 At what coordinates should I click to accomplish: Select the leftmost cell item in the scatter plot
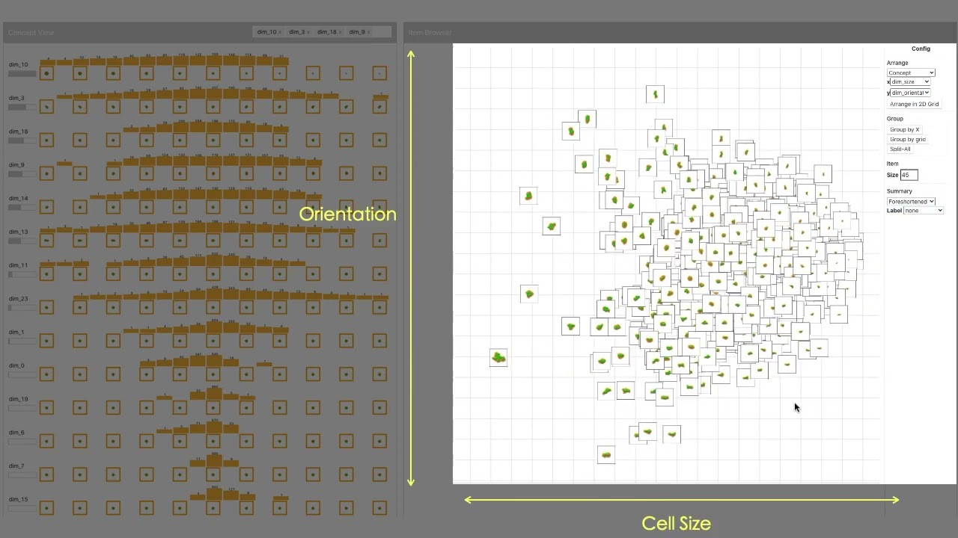click(498, 358)
